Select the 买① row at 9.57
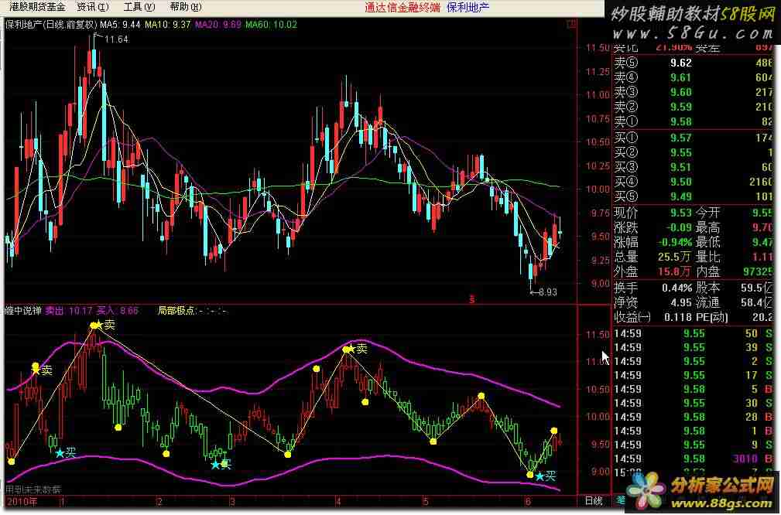This screenshot has width=781, height=515. click(693, 138)
